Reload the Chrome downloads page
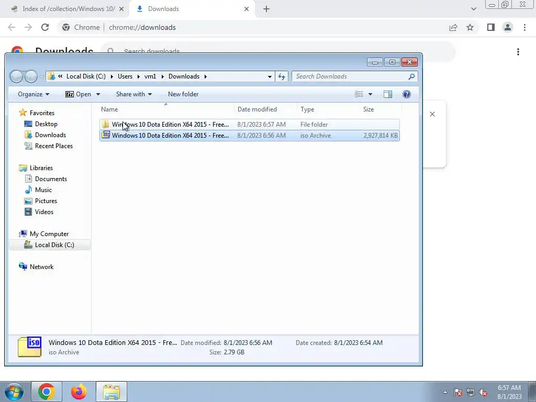Screen dimensions: 536x402 (x=45, y=27)
